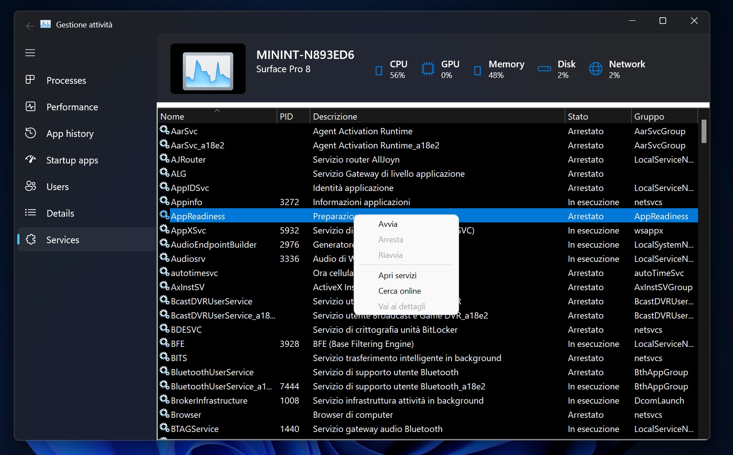Click the back arrow in title bar
This screenshot has height=455, width=733.
(30, 26)
